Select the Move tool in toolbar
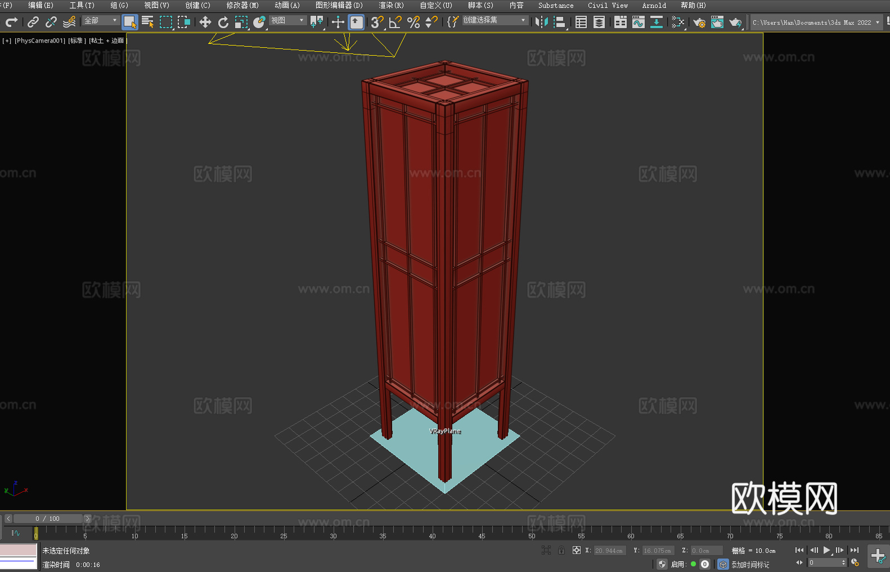Viewport: 890px width, 572px height. tap(205, 22)
